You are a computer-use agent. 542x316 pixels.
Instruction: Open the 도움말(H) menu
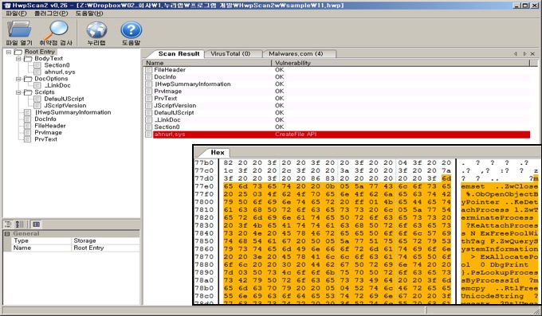click(89, 13)
